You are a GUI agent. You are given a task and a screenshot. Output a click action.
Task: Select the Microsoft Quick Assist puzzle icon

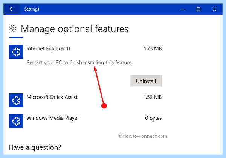(x=16, y=100)
